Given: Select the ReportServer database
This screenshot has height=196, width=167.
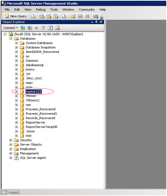Looking at the screenshot, I should [36, 123].
